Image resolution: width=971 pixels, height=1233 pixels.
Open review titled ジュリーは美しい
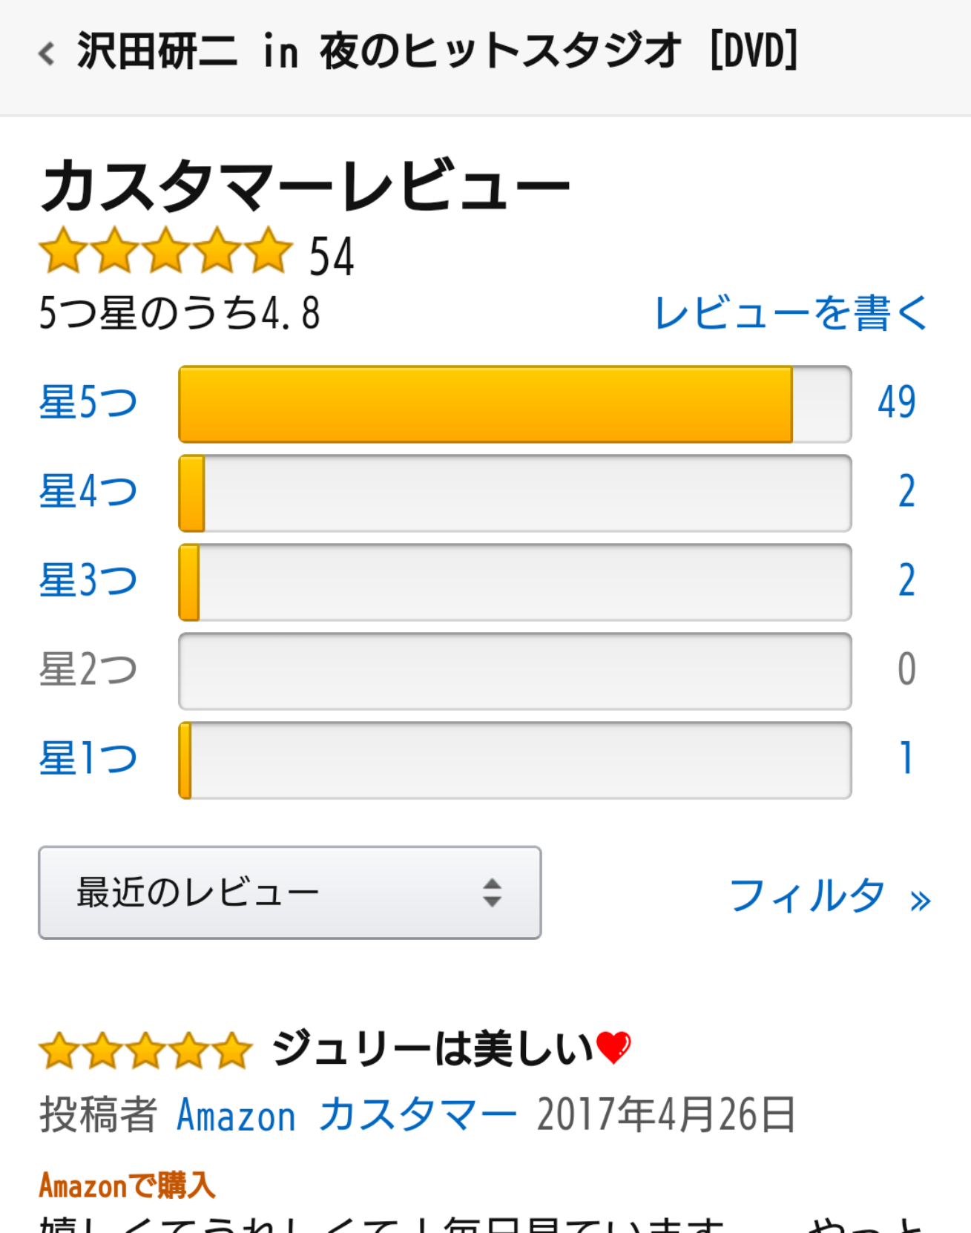(452, 1049)
